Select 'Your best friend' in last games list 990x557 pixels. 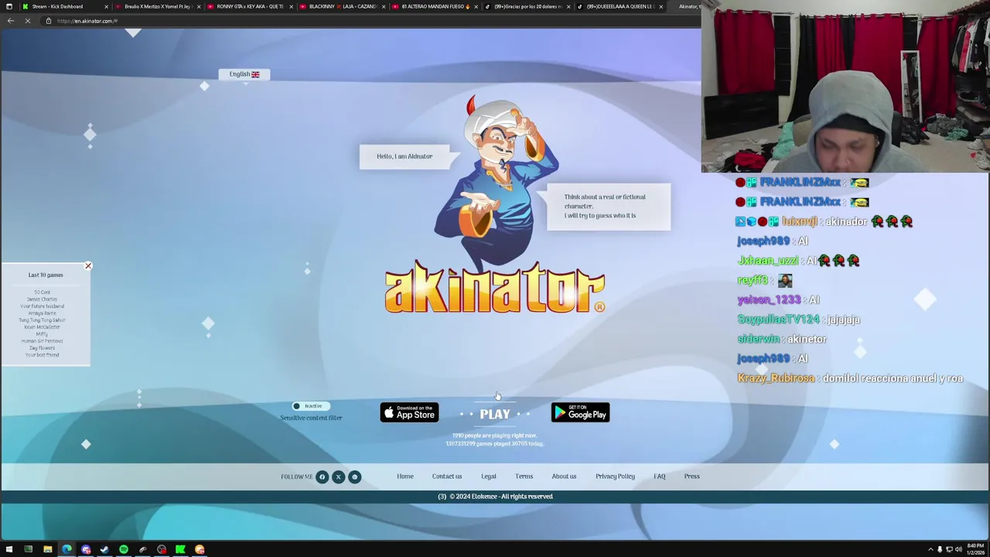(43, 355)
